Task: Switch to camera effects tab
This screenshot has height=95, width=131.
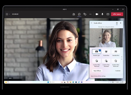Action: pyautogui.click(x=117, y=23)
